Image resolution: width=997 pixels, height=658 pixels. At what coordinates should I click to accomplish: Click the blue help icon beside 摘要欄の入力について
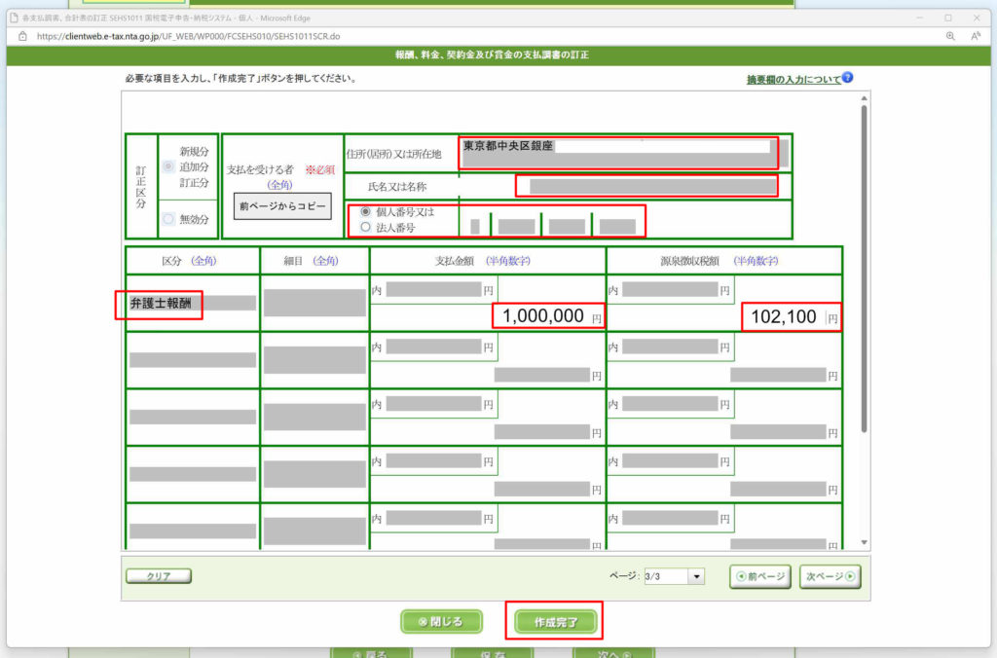[847, 78]
